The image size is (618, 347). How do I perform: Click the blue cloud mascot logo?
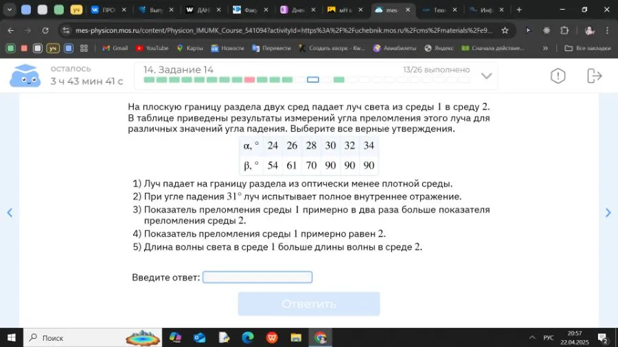point(25,75)
